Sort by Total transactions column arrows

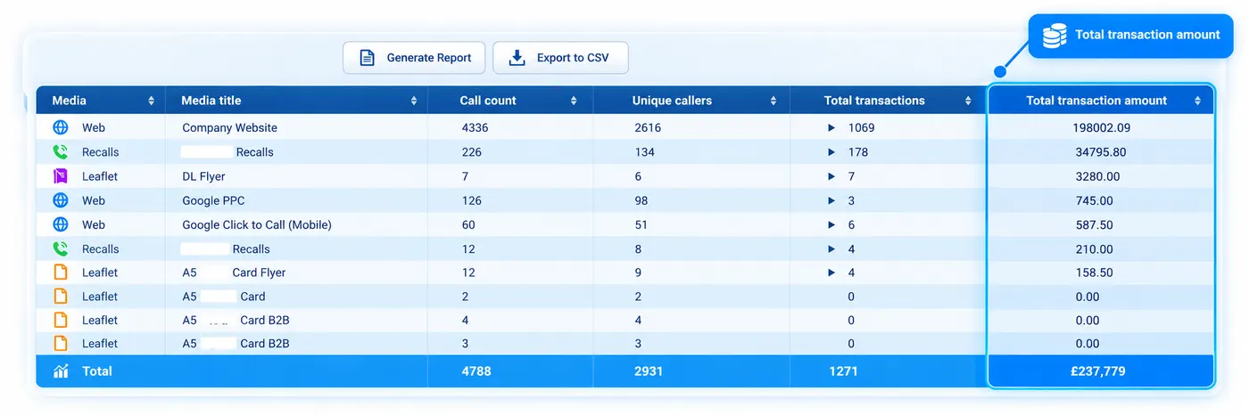pos(968,101)
